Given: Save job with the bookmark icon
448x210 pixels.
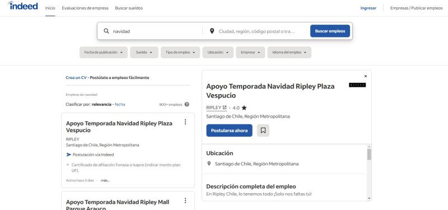Looking at the screenshot, I should pyautogui.click(x=263, y=130).
